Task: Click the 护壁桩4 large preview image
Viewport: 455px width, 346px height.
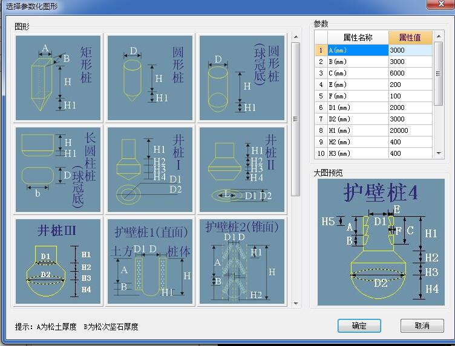Action: pos(381,242)
